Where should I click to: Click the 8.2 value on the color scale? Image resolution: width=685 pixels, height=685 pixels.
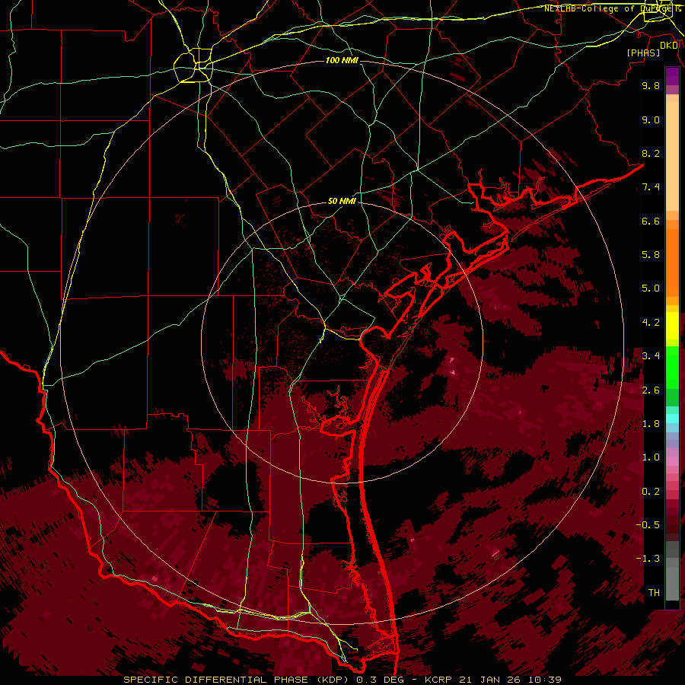(651, 153)
